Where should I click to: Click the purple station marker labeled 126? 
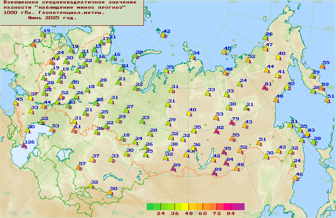[x=24, y=146]
